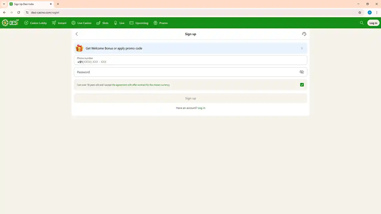Go back using the left arrow icon
Image resolution: width=381 pixels, height=214 pixels.
pos(77,34)
